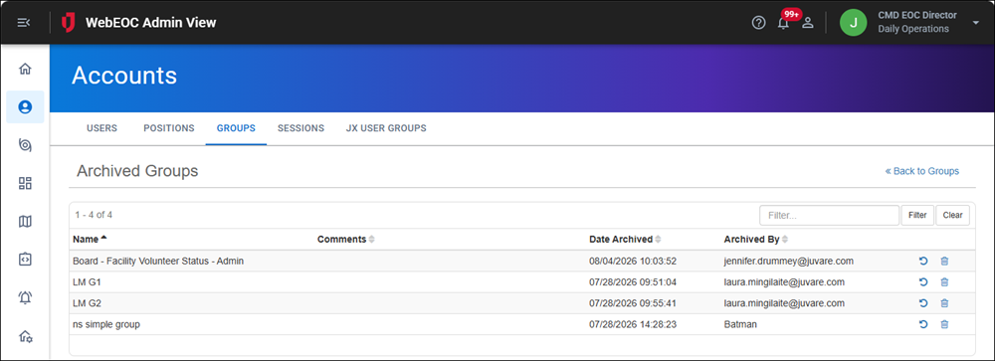Open the Maps sidebar icon

coord(25,222)
